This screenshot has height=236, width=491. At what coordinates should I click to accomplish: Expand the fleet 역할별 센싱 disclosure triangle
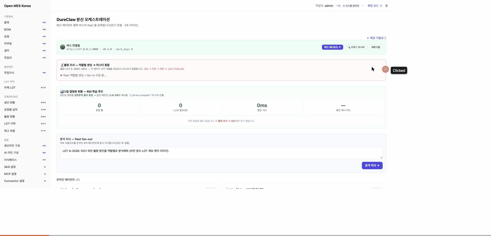click(61, 75)
